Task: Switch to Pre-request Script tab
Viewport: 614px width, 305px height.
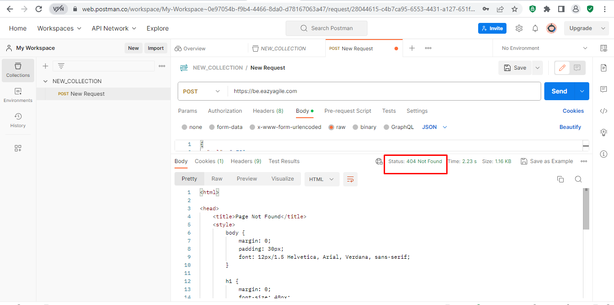Action: coord(348,111)
